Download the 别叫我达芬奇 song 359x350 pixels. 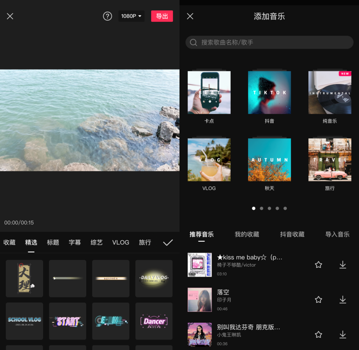click(x=343, y=335)
